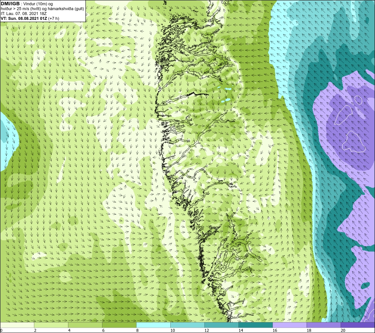This screenshot has height=333, width=375.
Task: Click the legend label '20'
Action: tap(343, 330)
